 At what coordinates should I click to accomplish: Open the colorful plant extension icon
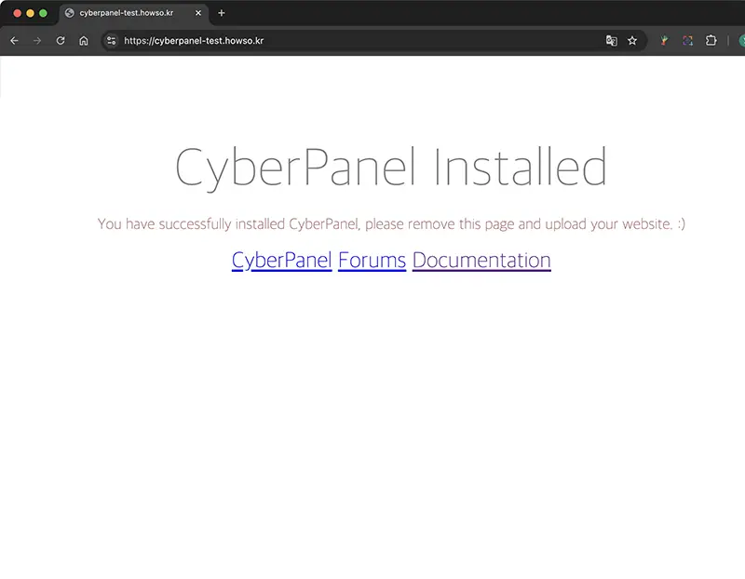664,41
